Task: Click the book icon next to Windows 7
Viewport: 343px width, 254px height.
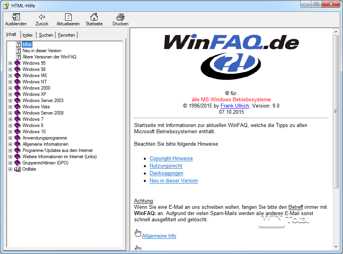Action: tap(18, 119)
